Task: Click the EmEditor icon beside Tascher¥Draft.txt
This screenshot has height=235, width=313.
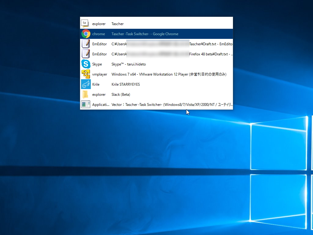Action: pos(86,44)
